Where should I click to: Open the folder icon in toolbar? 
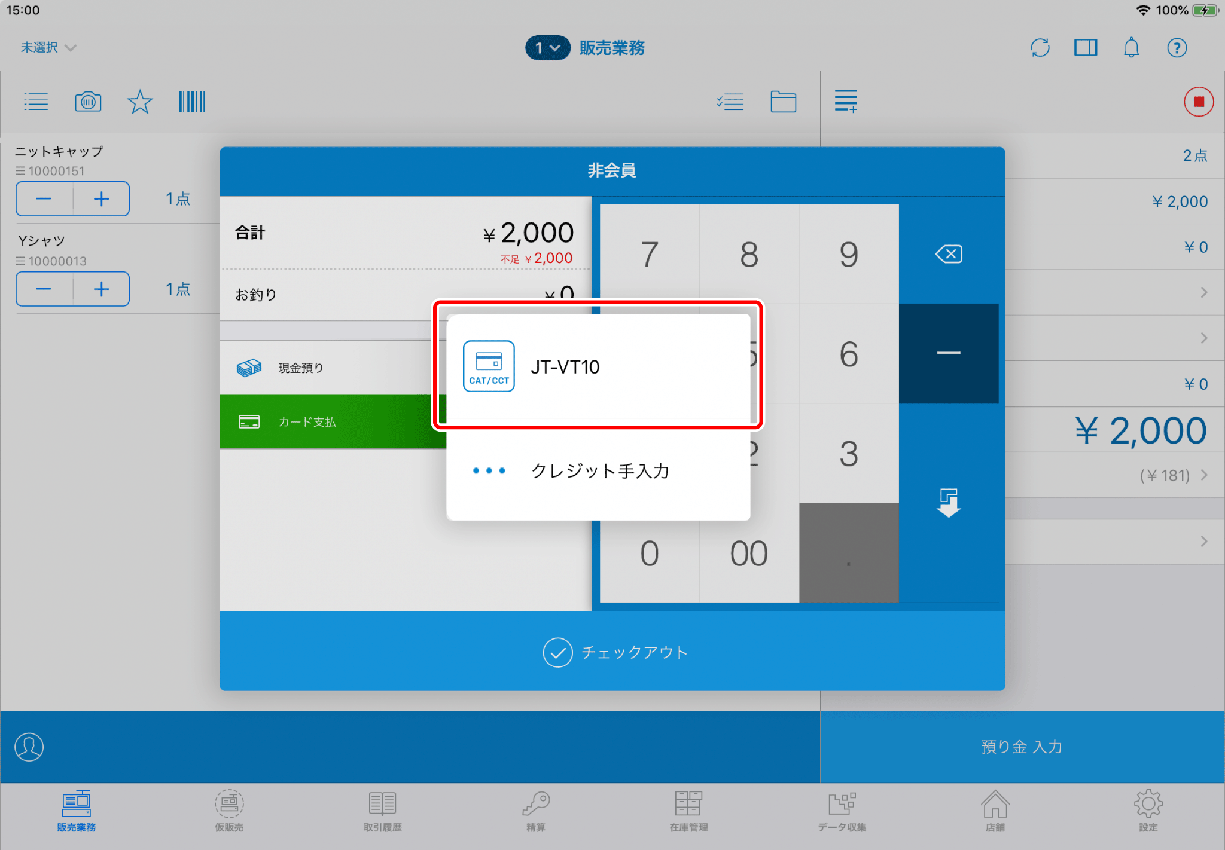(x=783, y=102)
